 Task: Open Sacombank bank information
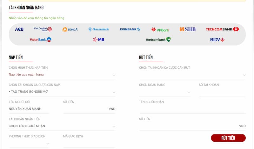[98, 29]
